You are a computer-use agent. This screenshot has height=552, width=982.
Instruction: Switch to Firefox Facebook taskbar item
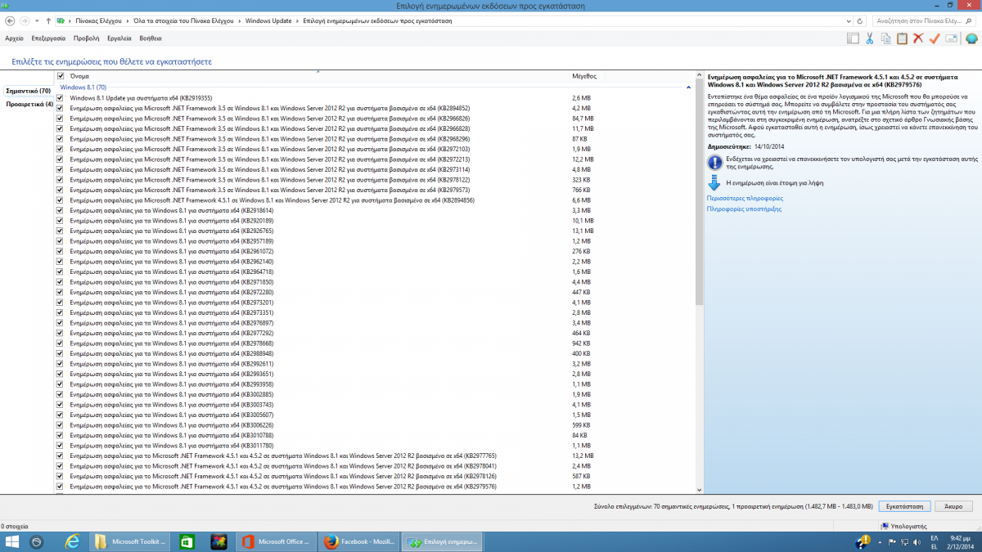tap(358, 541)
